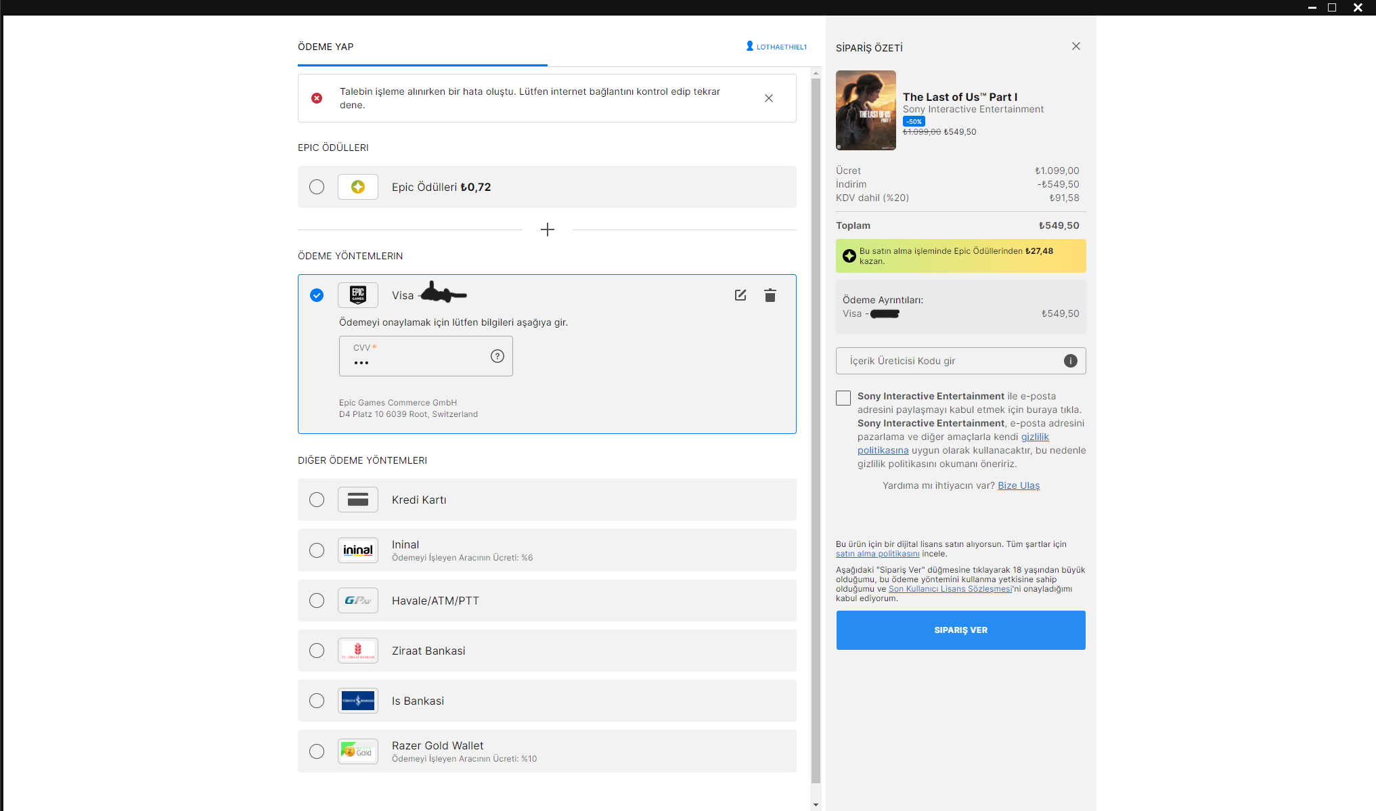The width and height of the screenshot is (1376, 811).
Task: Click the CVV help question icon
Action: pos(497,356)
